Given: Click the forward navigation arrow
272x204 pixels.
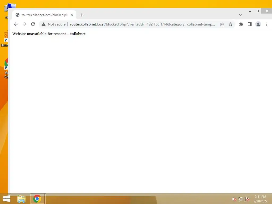Looking at the screenshot, I should pyautogui.click(x=24, y=24).
